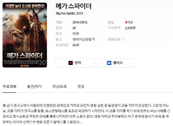Click the movie title 메가 스파이더 heading

(x=74, y=6)
